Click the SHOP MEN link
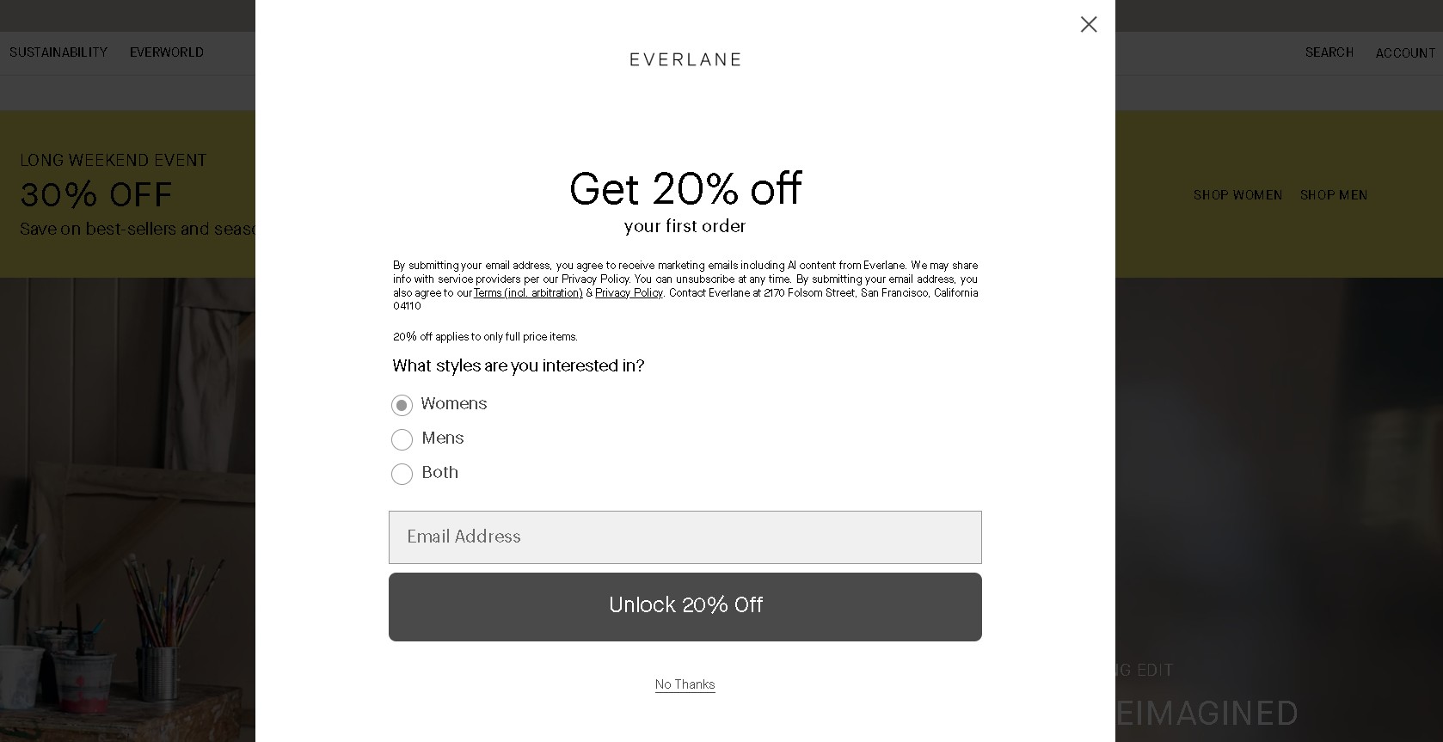The image size is (1443, 742). click(1333, 195)
